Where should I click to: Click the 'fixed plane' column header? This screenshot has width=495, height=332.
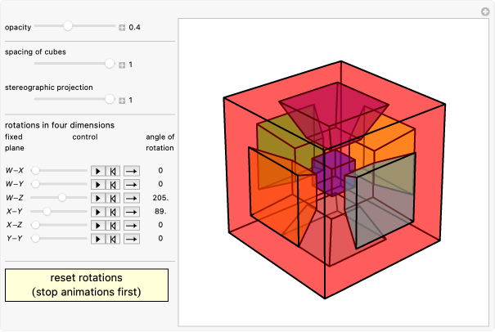coord(14,142)
